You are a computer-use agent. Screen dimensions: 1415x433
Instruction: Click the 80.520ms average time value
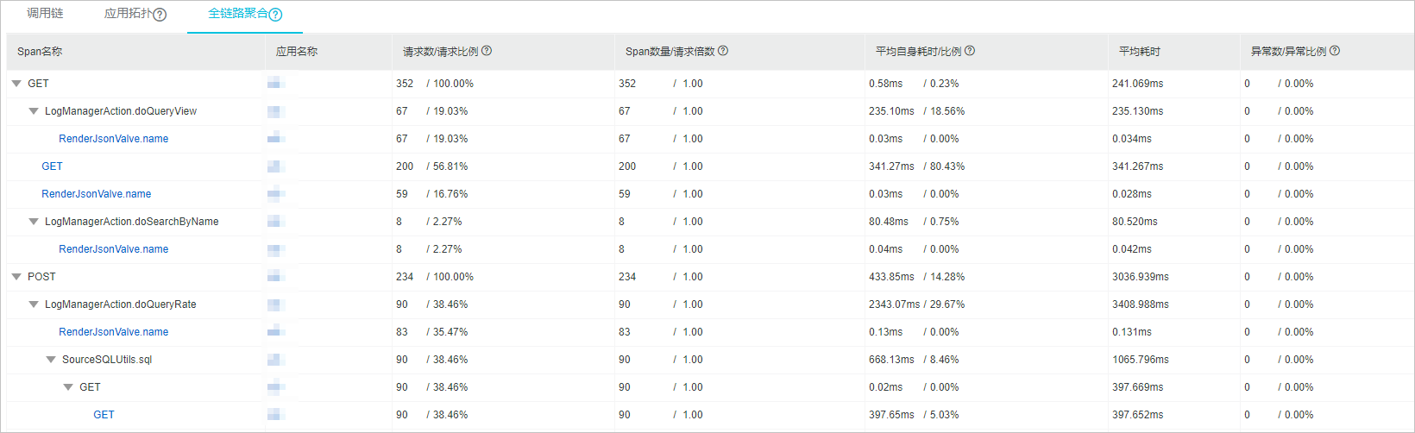point(1135,222)
